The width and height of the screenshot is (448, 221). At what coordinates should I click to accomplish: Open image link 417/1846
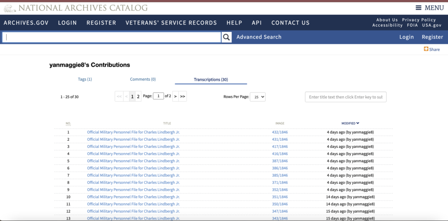click(x=280, y=146)
